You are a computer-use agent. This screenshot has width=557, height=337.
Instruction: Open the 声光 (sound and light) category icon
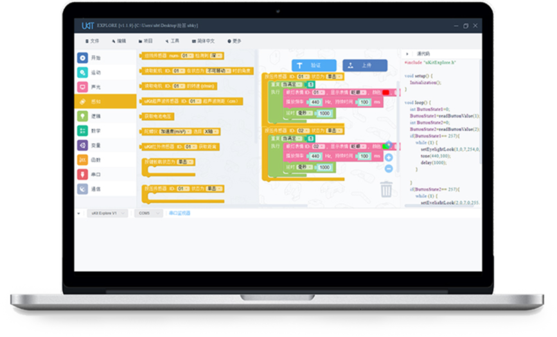[82, 87]
